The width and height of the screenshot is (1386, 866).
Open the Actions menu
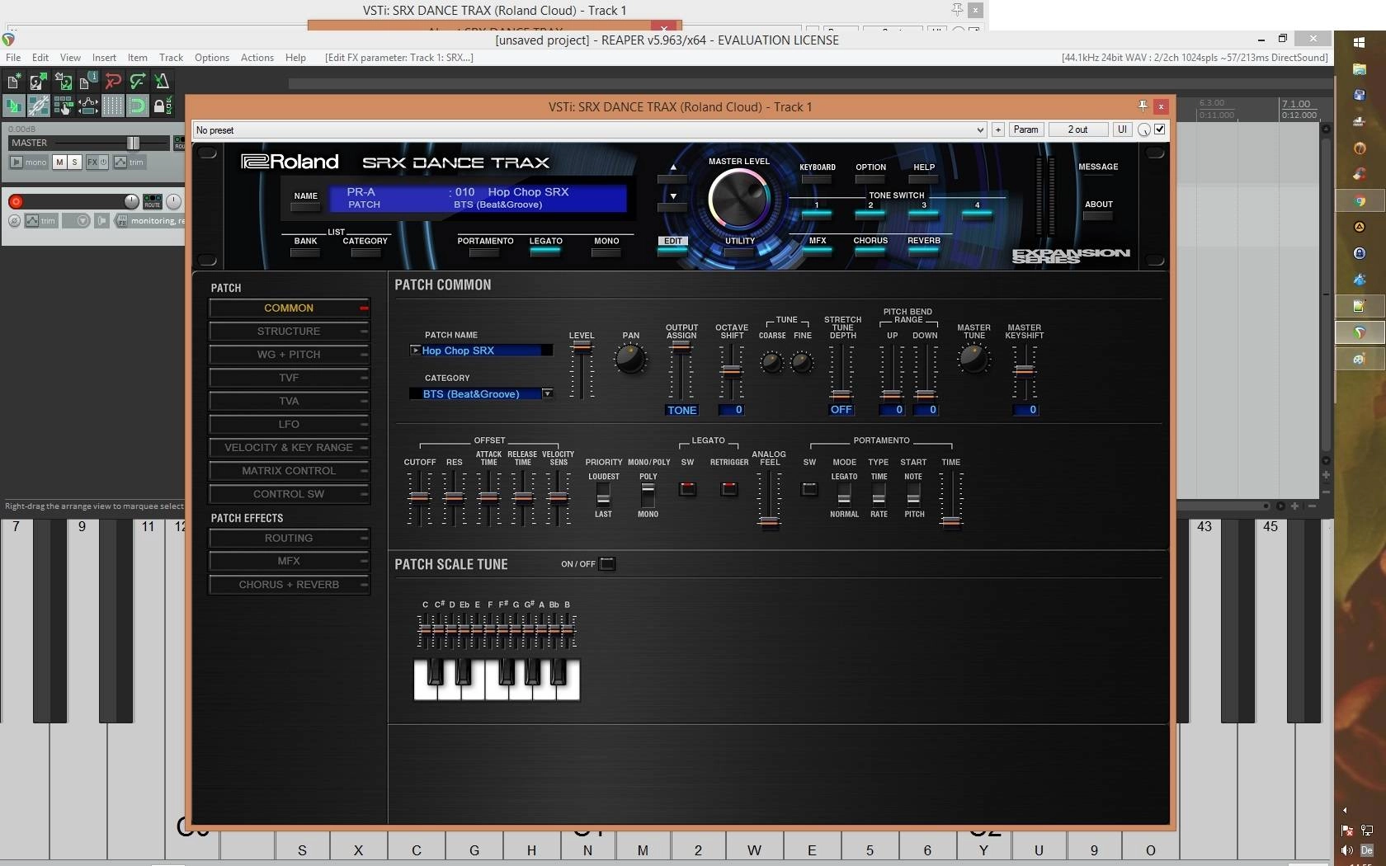tap(257, 58)
